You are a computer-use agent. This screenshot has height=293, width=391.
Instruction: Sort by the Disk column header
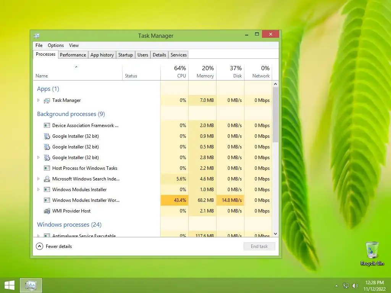(x=230, y=72)
